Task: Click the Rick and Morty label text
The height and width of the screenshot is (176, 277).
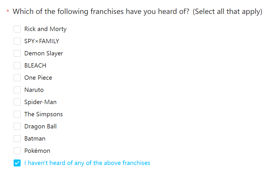Action: tap(46, 29)
